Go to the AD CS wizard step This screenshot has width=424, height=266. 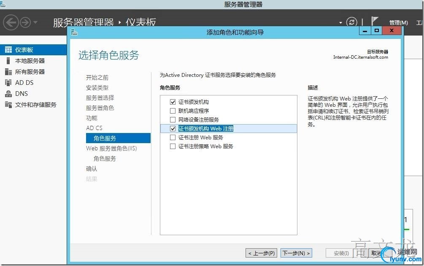(x=94, y=128)
